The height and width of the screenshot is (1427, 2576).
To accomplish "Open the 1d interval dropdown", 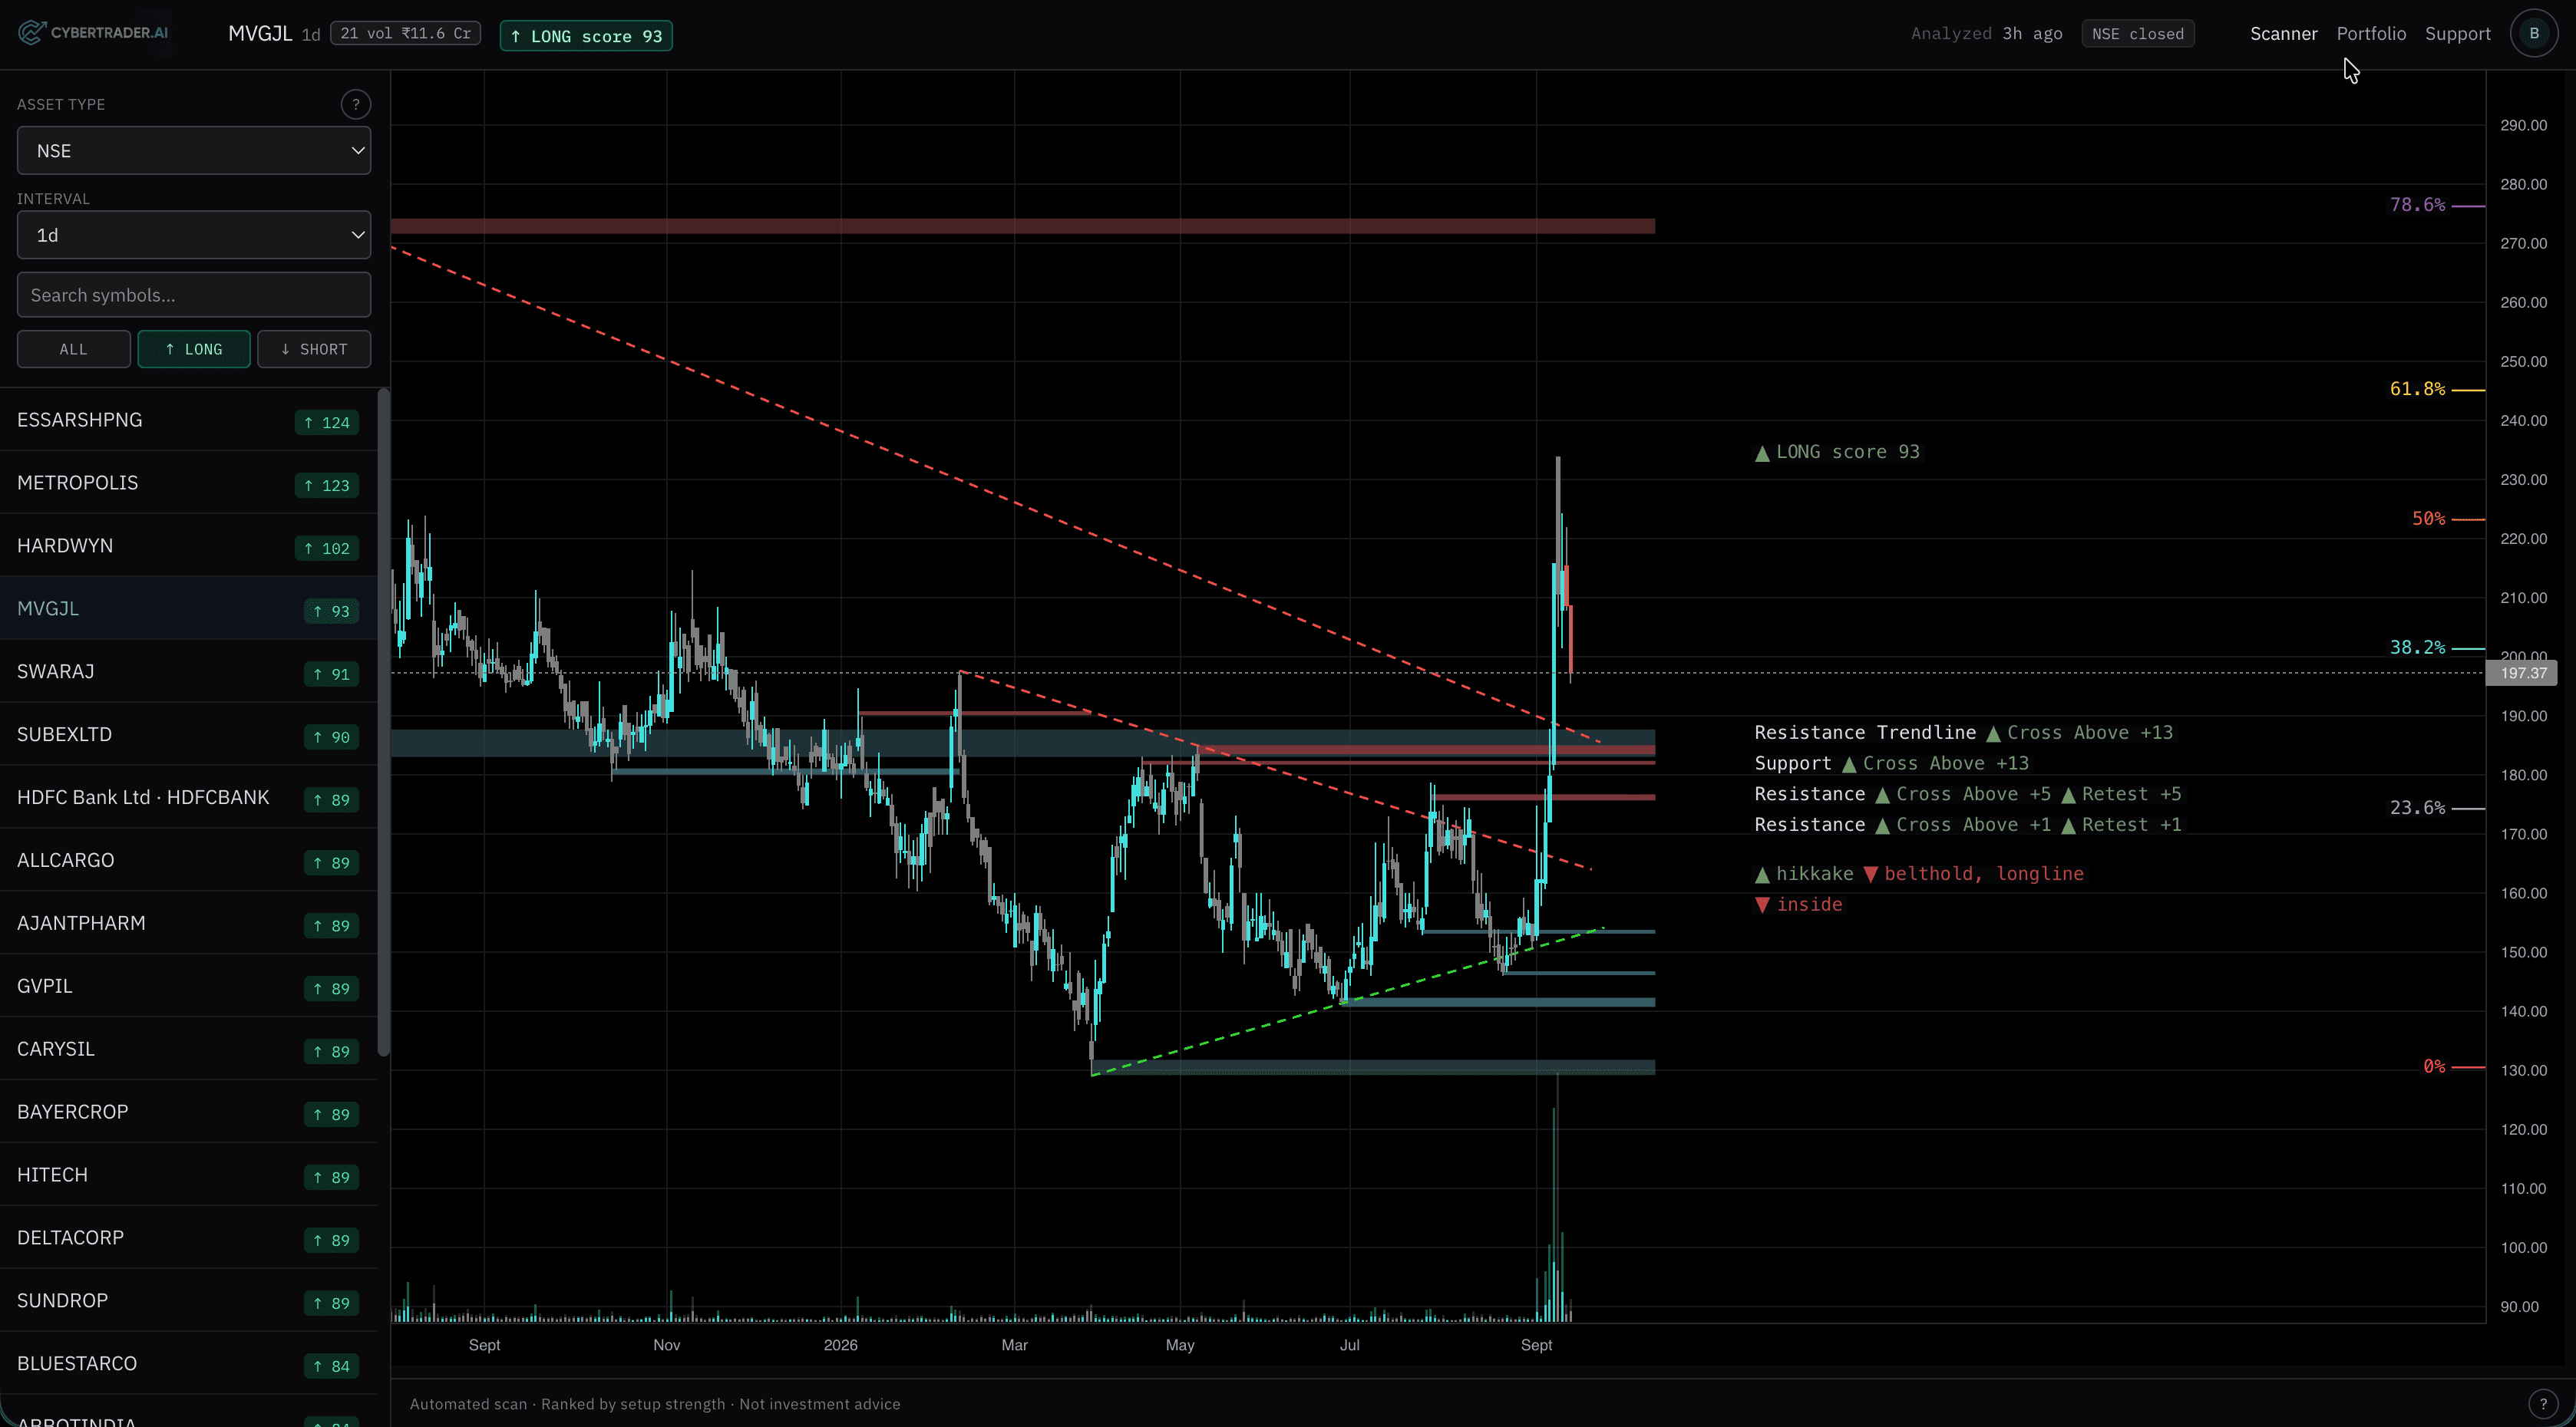I will (x=194, y=235).
